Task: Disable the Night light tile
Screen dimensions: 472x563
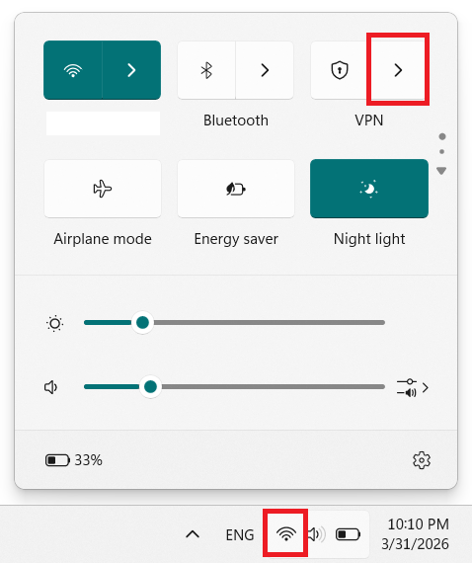Action: (369, 189)
